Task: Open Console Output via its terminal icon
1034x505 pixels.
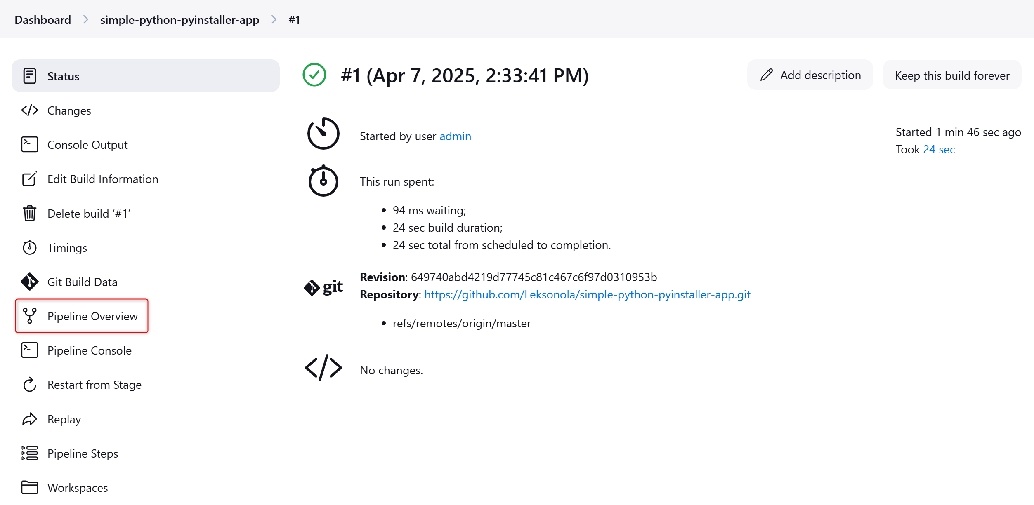Action: coord(30,145)
